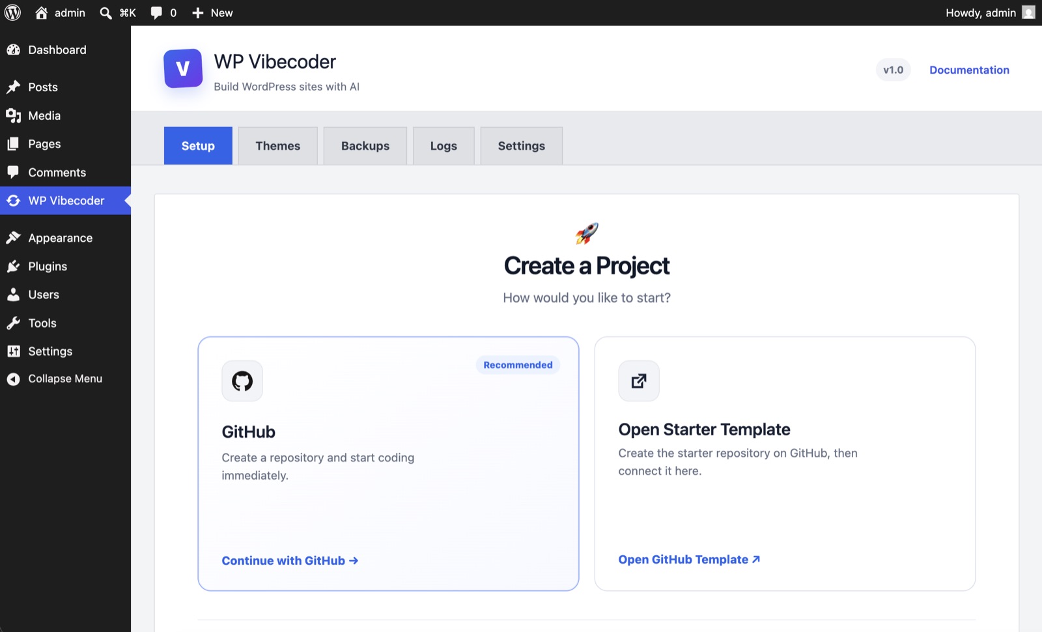Click Howdy, admin account menu

click(990, 13)
